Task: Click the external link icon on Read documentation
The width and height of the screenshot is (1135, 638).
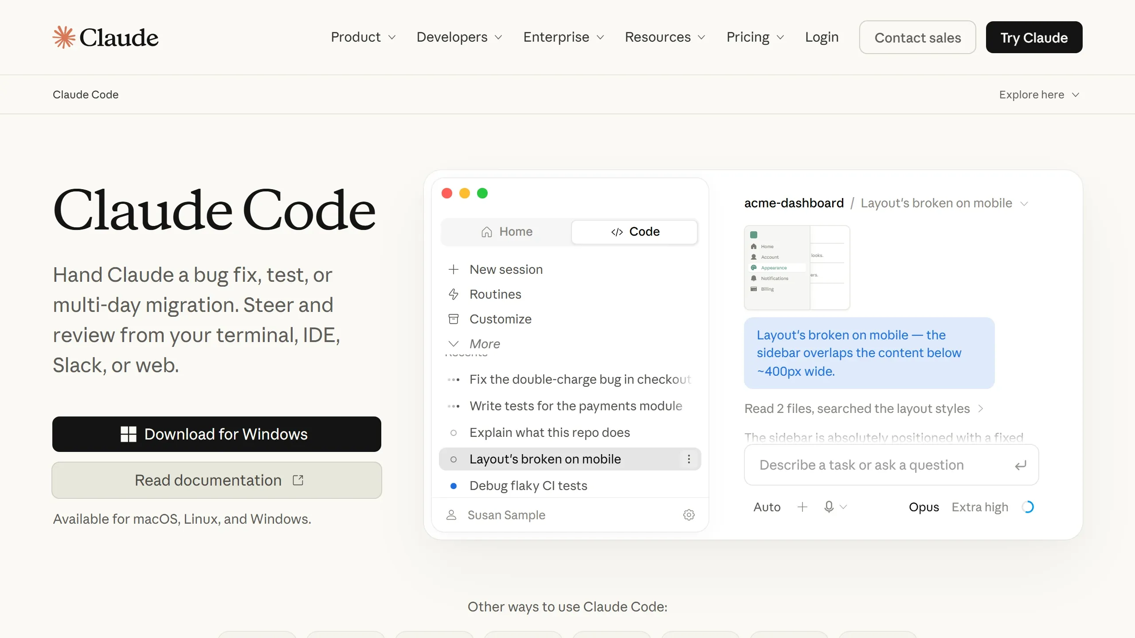Action: tap(298, 480)
